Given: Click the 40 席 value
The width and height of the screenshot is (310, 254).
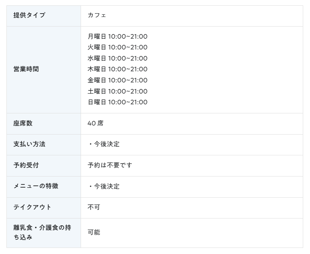Looking at the screenshot, I should click(x=95, y=123).
